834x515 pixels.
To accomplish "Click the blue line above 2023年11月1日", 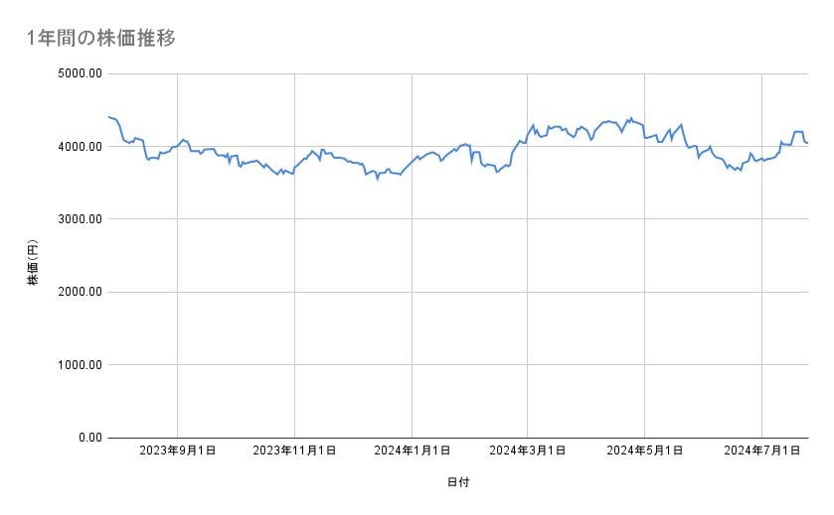I will (294, 169).
